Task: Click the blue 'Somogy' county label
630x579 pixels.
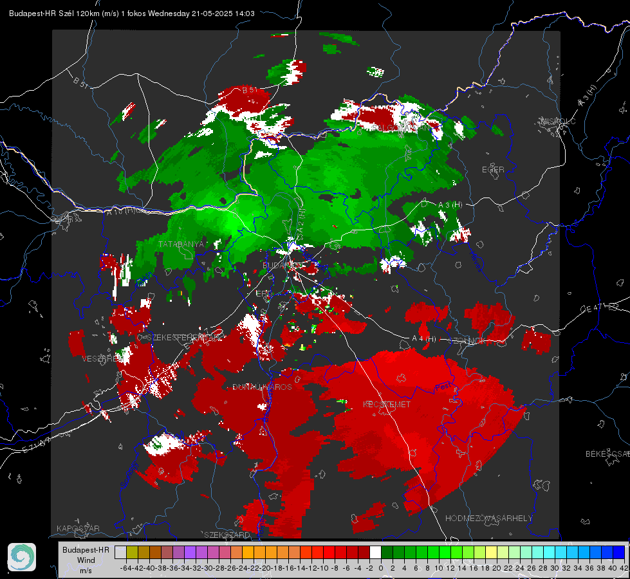Action: click(129, 475)
